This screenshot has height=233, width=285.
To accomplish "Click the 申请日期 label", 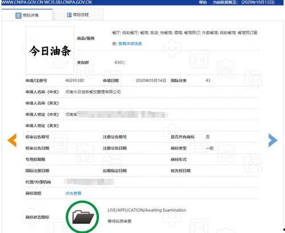I will (111, 81).
